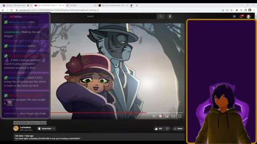Toggle subtitles on the video player
This screenshot has height=144, width=257.
(x=154, y=116)
